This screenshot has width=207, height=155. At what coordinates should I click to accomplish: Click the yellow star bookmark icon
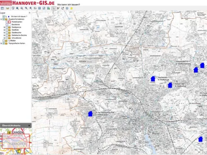72,8
